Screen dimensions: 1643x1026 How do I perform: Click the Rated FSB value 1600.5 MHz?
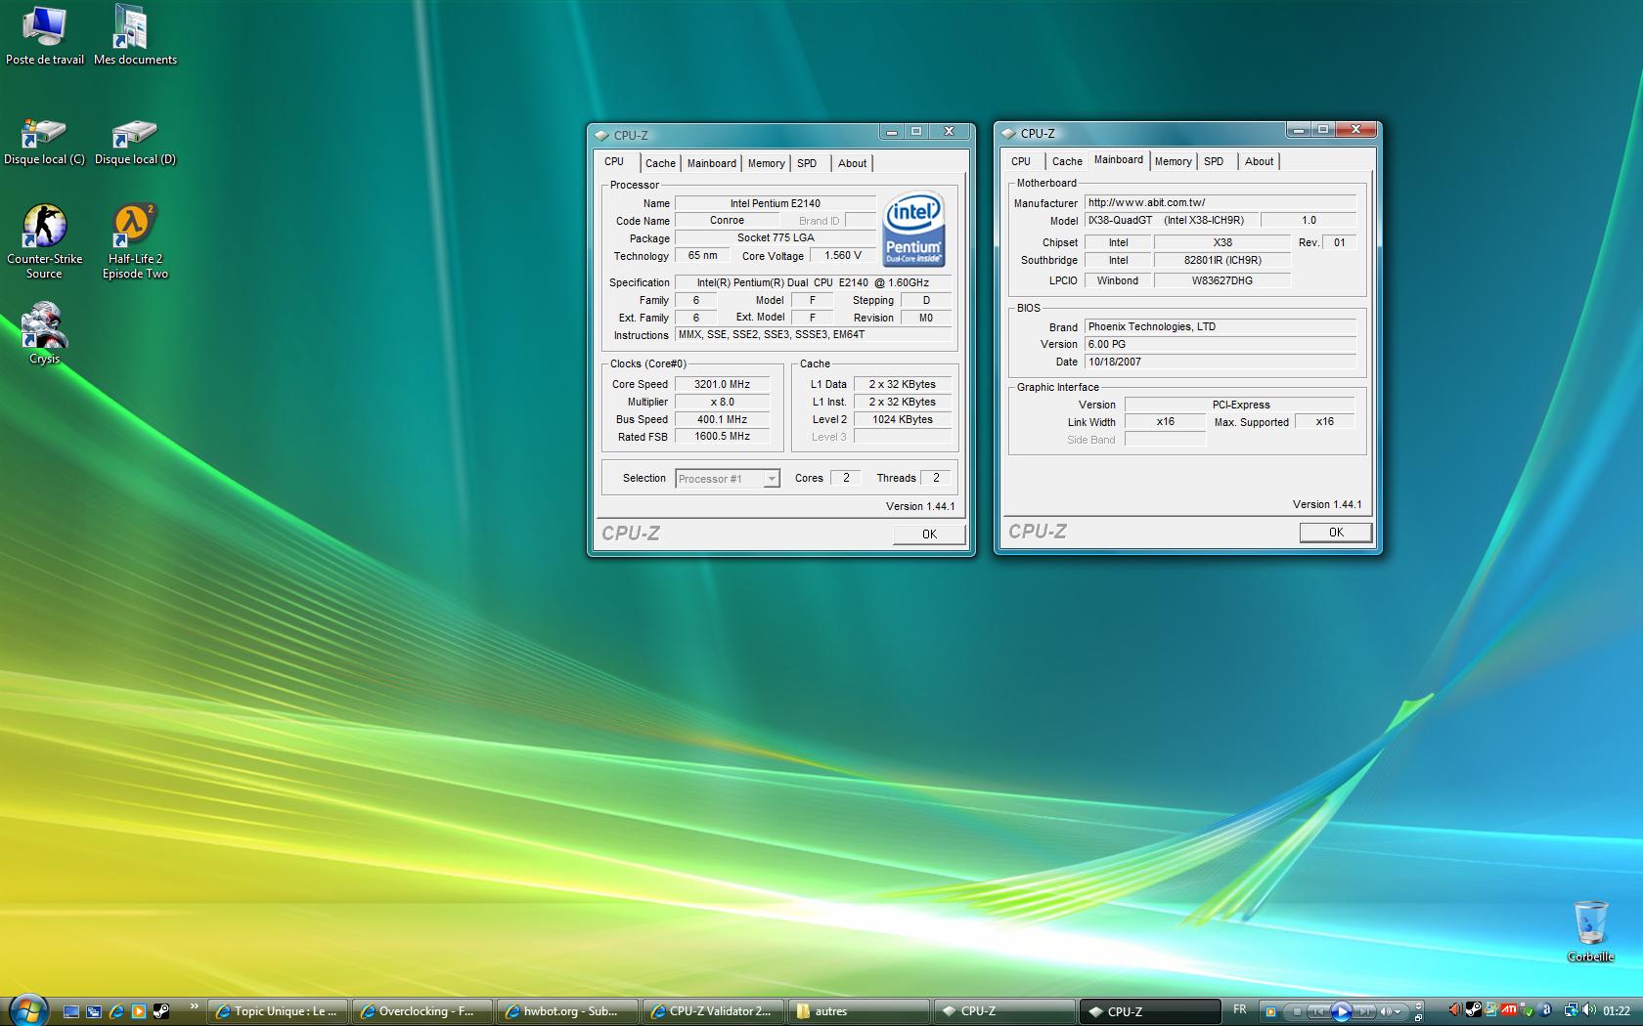(x=722, y=437)
